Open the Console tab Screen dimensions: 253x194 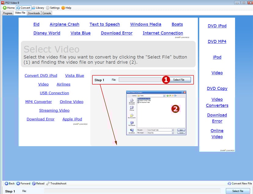(x=47, y=13)
